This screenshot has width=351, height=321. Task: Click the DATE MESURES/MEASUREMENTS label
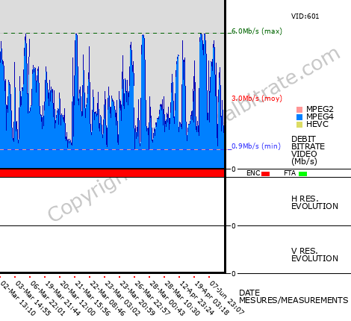(293, 296)
